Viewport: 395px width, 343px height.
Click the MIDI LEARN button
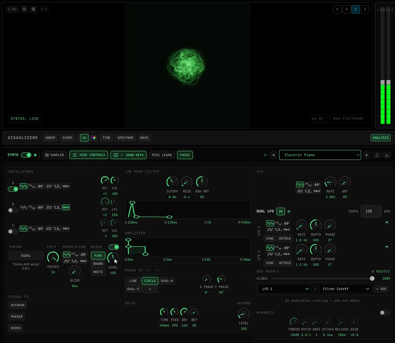(162, 155)
